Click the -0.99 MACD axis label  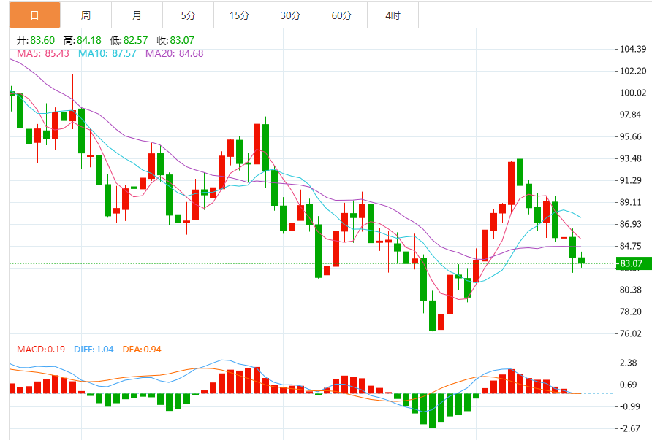(x=629, y=406)
